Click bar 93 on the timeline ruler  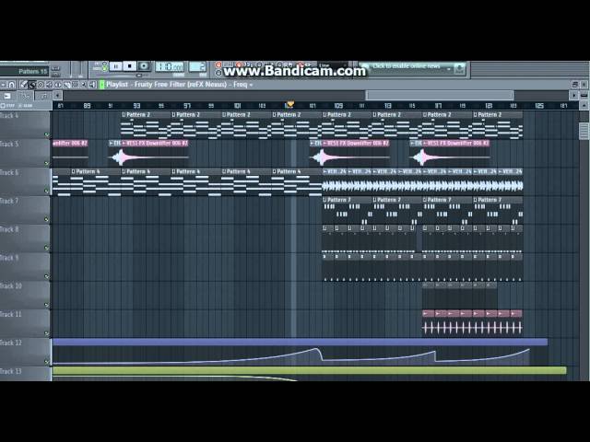click(x=136, y=106)
